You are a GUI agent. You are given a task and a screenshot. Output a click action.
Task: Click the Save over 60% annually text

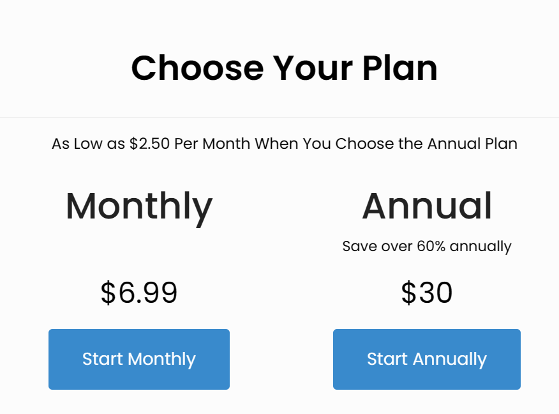pos(427,247)
